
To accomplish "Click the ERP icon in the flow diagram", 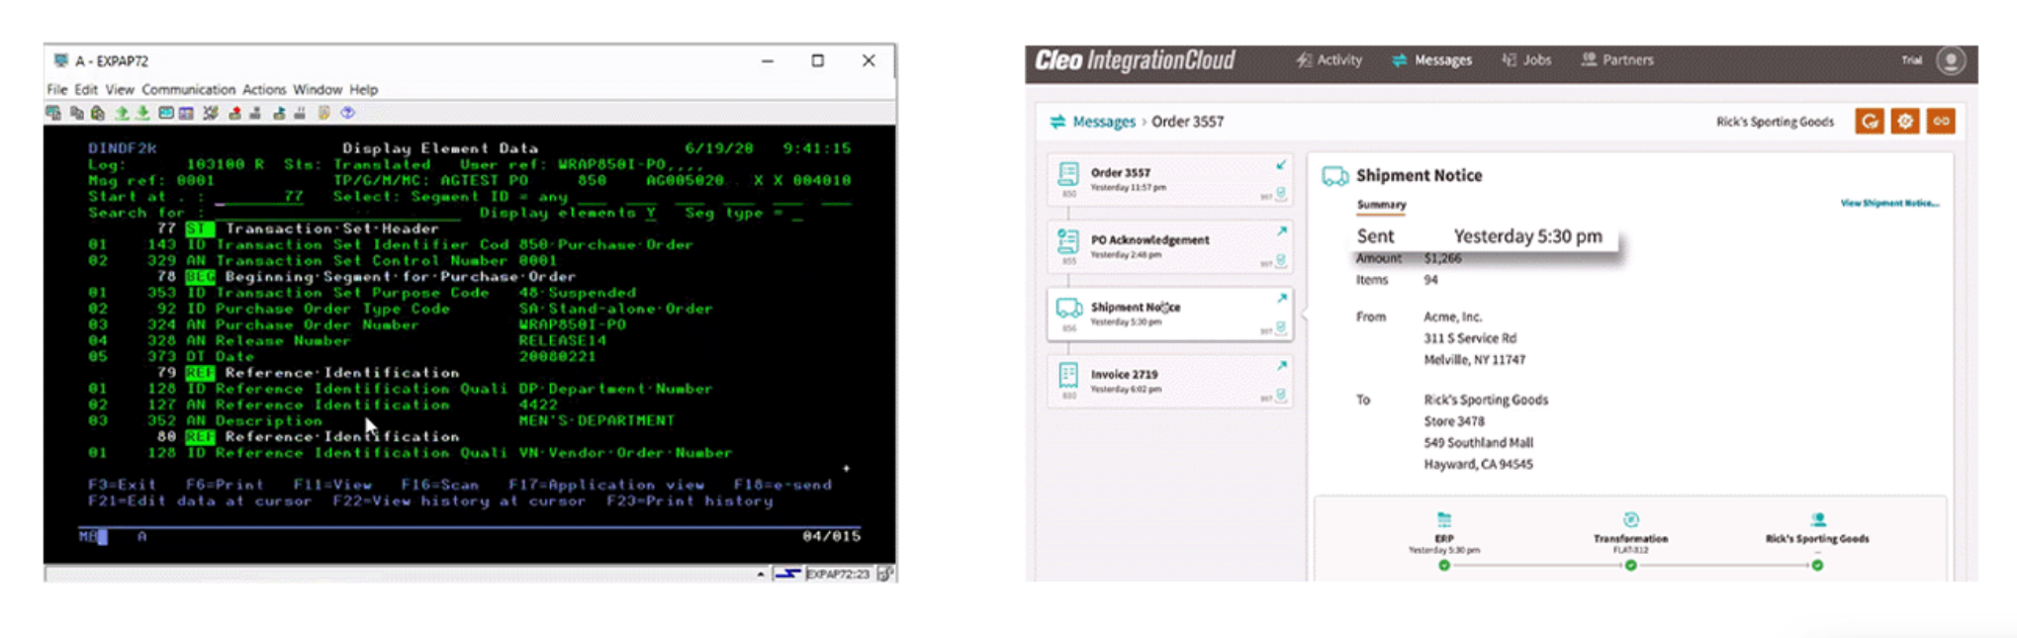I will point(1443,519).
